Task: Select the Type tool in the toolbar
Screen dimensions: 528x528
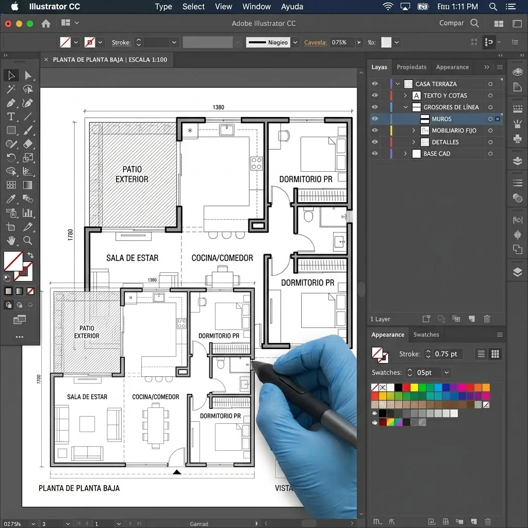Action: pos(11,117)
